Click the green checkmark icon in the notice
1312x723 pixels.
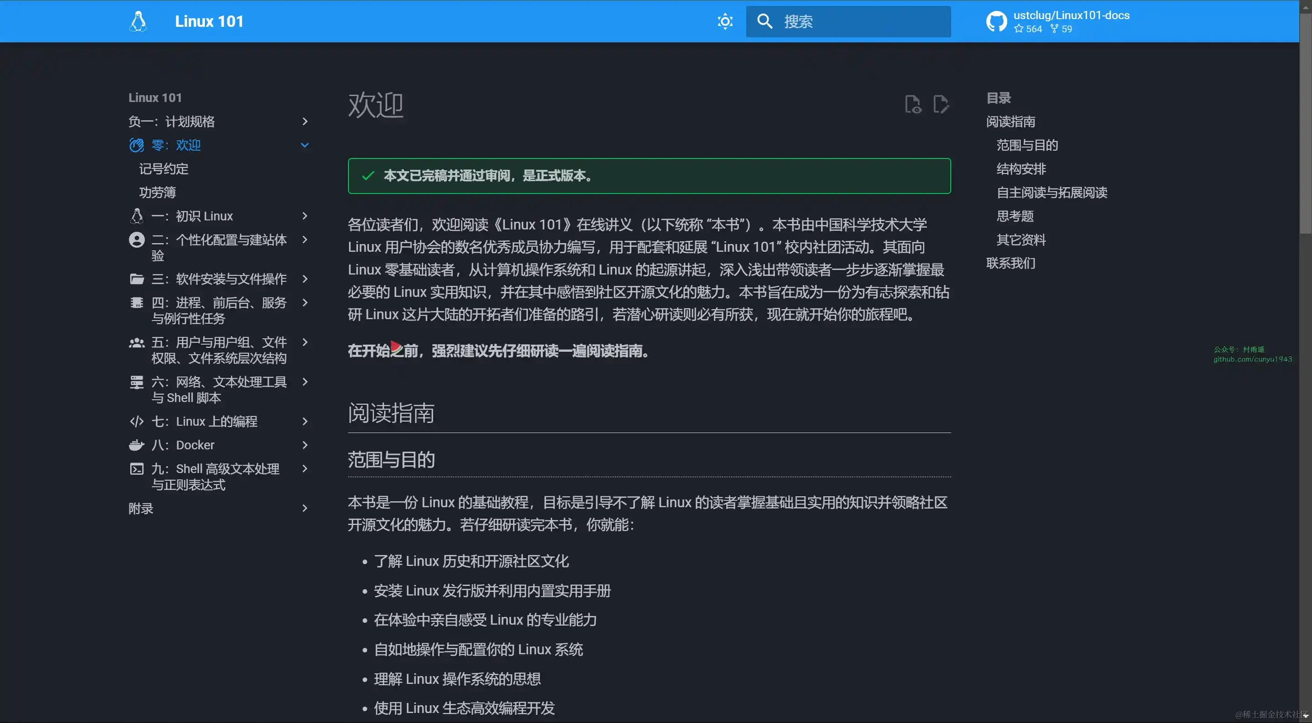pos(368,176)
